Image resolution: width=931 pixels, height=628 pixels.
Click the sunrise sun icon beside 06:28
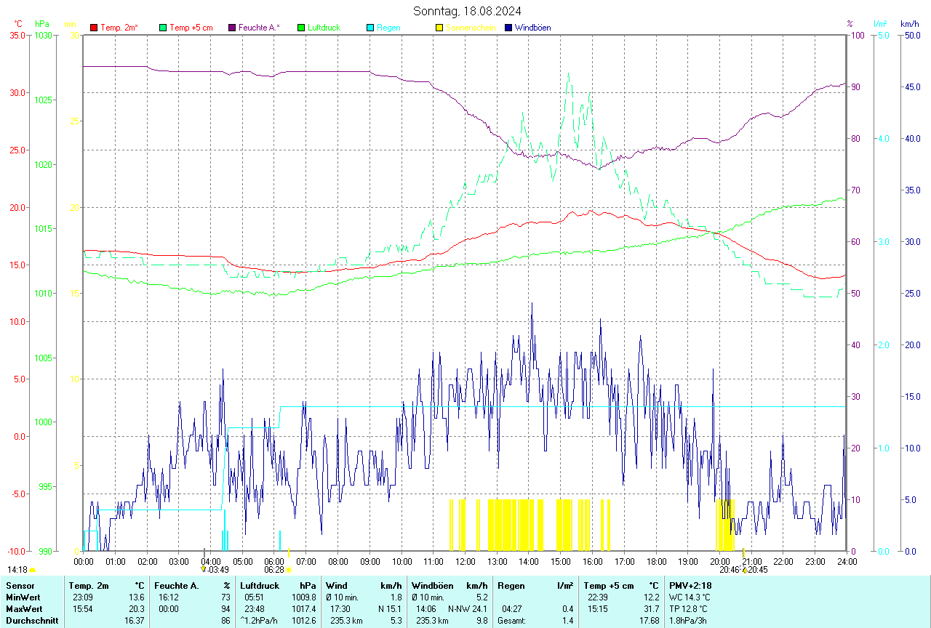[x=289, y=571]
